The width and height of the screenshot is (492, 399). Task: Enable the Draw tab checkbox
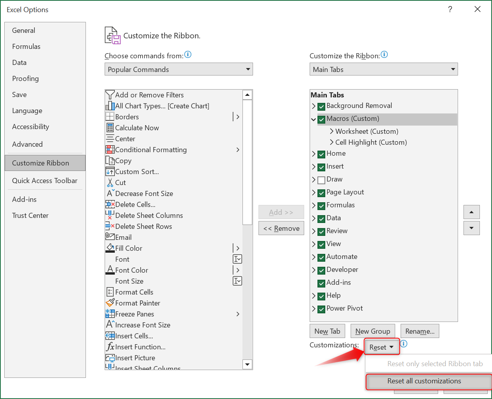click(x=321, y=180)
